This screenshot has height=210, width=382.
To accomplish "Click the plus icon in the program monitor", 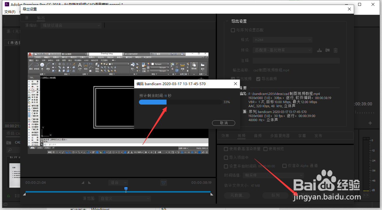I will pyautogui.click(x=370, y=123).
